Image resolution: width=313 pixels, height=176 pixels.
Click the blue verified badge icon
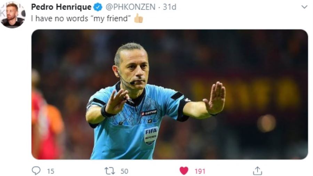click(98, 7)
